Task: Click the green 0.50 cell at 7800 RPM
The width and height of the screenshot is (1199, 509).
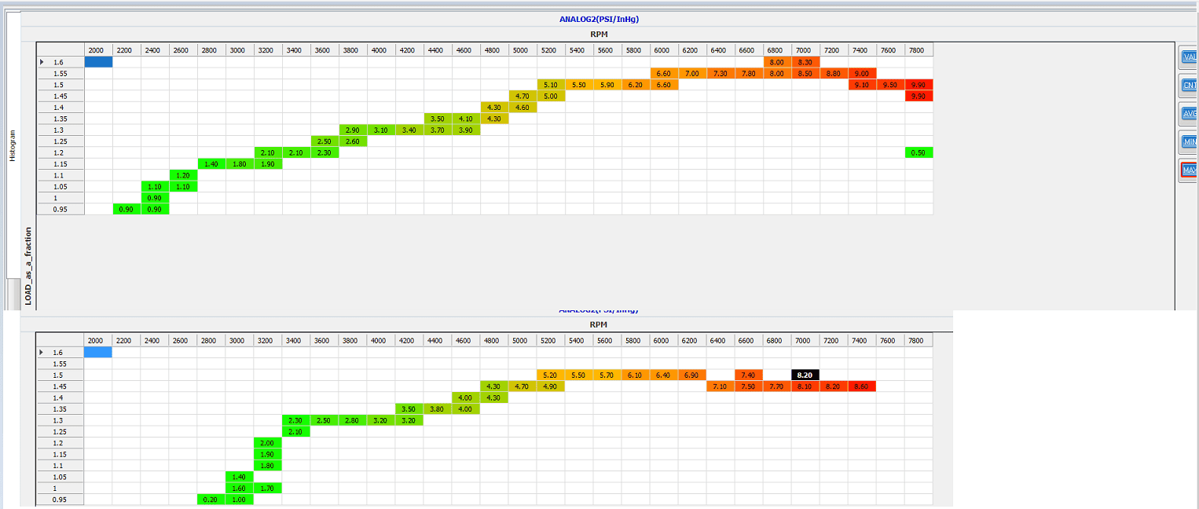Action: point(919,153)
